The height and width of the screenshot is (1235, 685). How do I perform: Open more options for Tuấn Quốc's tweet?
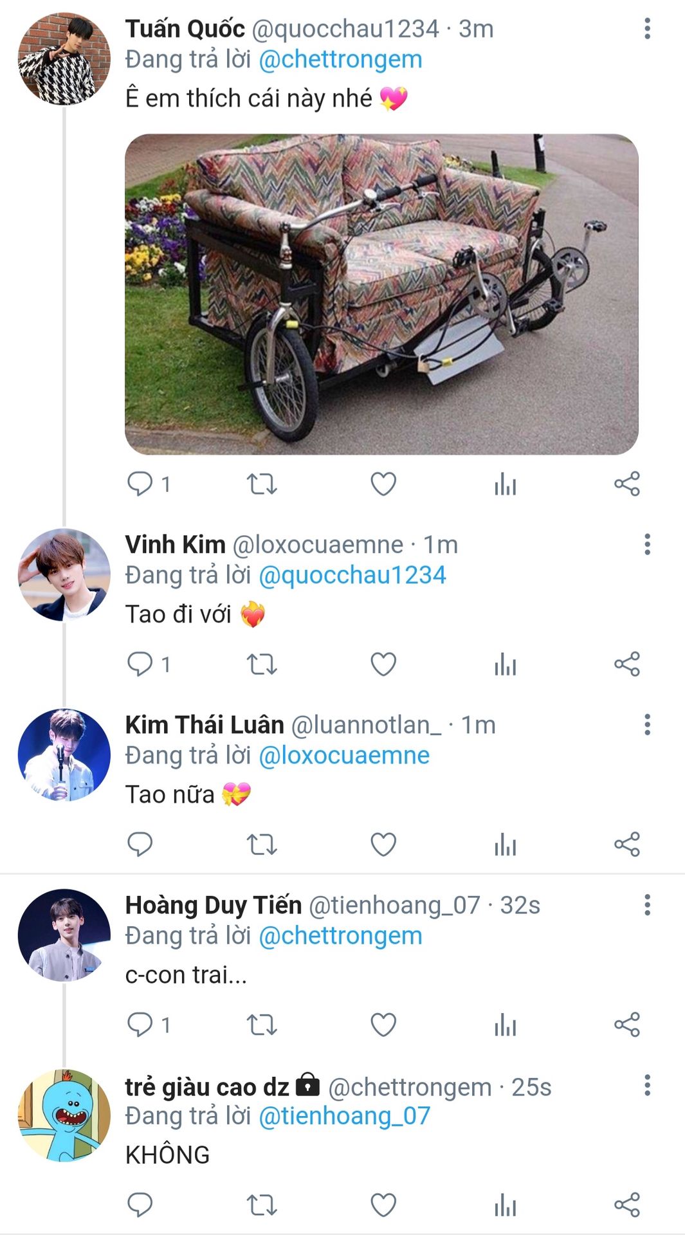647,29
